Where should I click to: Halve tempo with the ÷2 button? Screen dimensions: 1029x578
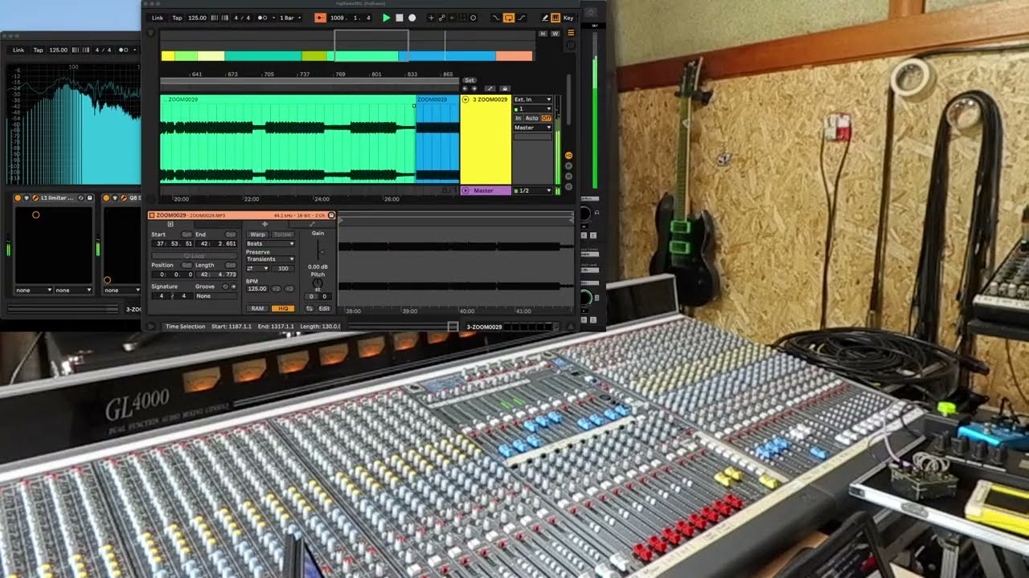pos(276,289)
